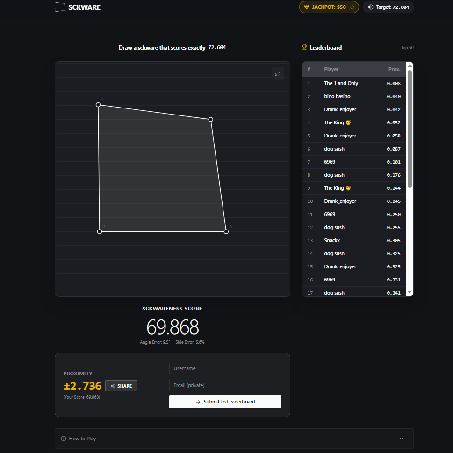This screenshot has width=453, height=453.
Task: Click crown emoji on rank 9 The King
Action: coord(348,188)
